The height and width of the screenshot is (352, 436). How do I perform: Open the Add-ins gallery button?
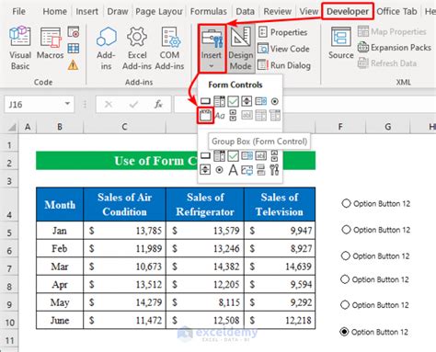[106, 49]
